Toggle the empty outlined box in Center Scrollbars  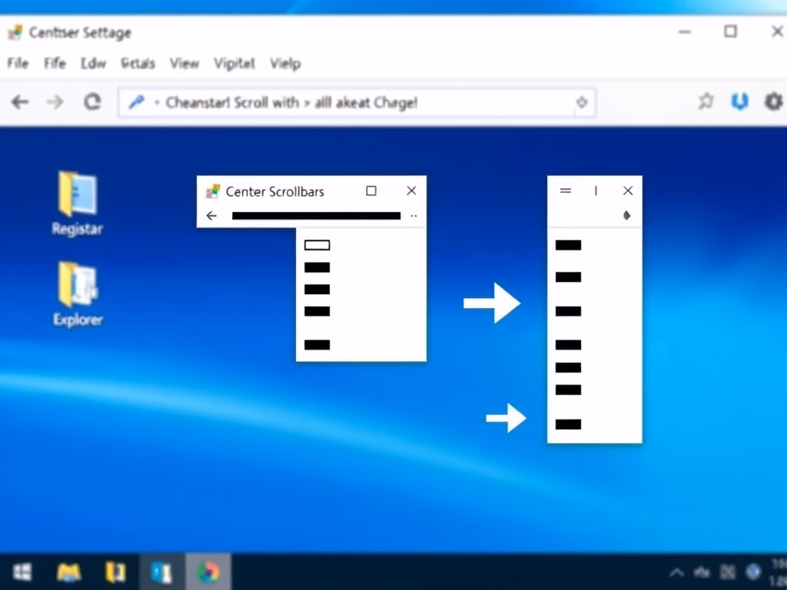(317, 245)
